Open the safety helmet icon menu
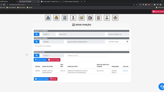Screen dimensions: 164x92 (x=56, y=18)
